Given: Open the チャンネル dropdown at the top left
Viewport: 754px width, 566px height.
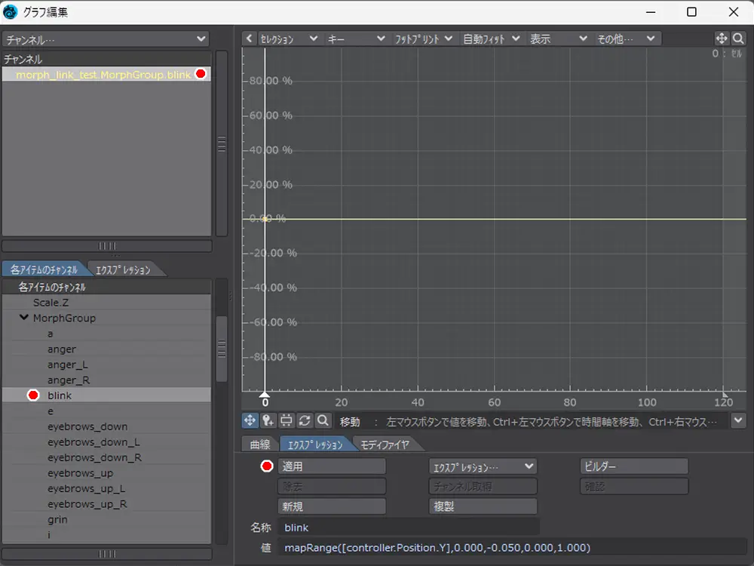Looking at the screenshot, I should click(x=106, y=38).
